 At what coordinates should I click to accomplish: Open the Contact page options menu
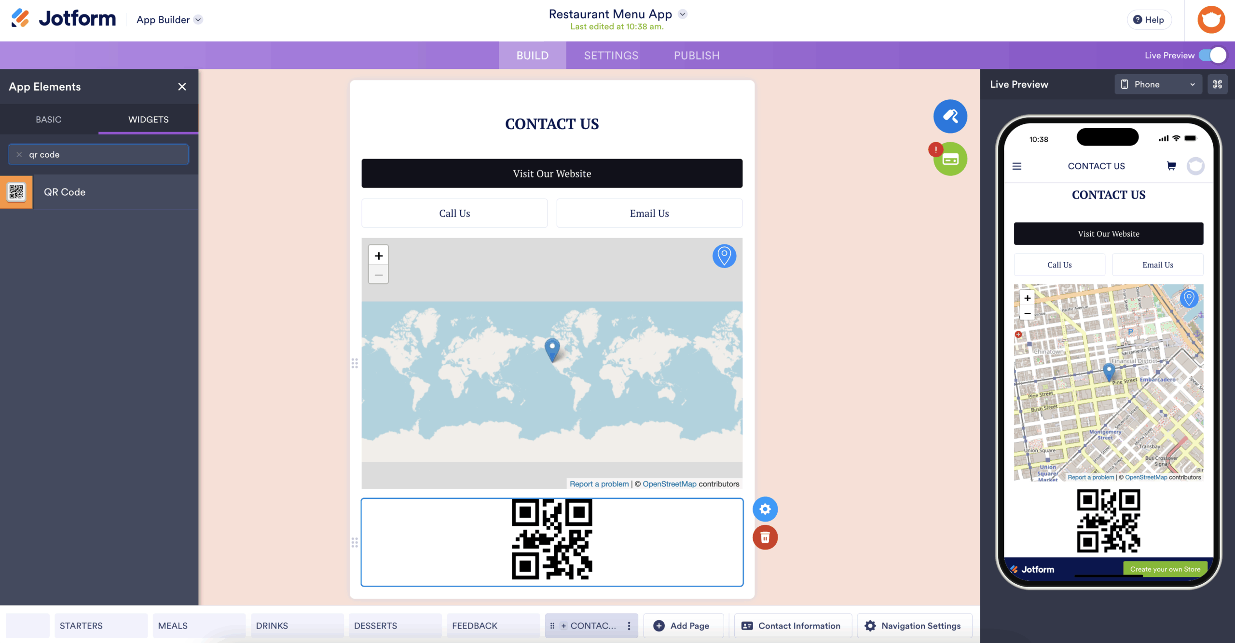coord(629,626)
